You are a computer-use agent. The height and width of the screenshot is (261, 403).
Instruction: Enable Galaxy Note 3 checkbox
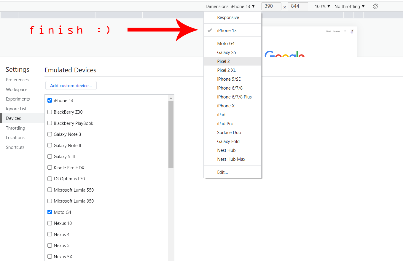pos(50,134)
